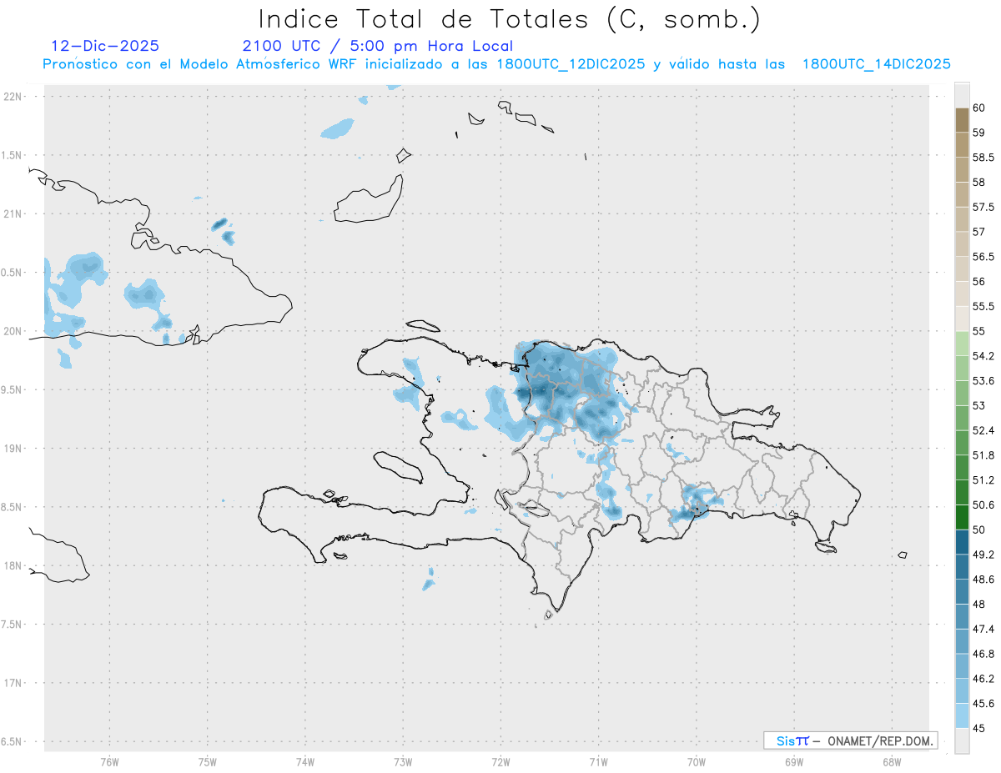This screenshot has height=773, width=1001.
Task: Click the "69W" longitude label
Action: click(794, 761)
